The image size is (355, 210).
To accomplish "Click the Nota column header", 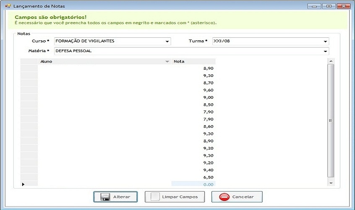I will (x=193, y=61).
